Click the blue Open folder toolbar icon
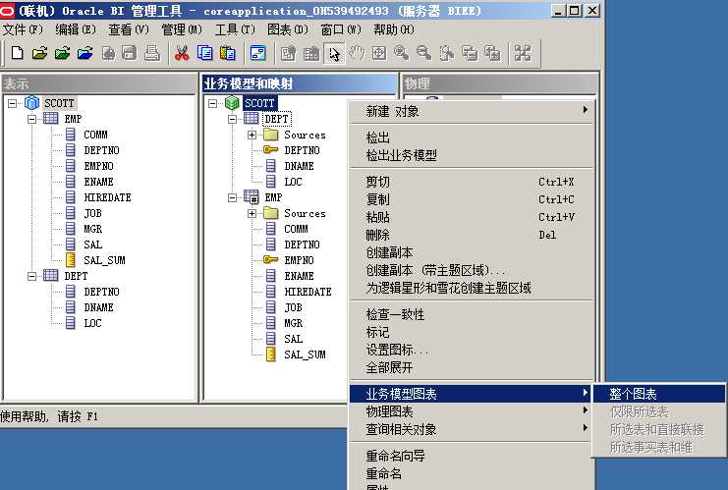The image size is (728, 490). coord(84,53)
